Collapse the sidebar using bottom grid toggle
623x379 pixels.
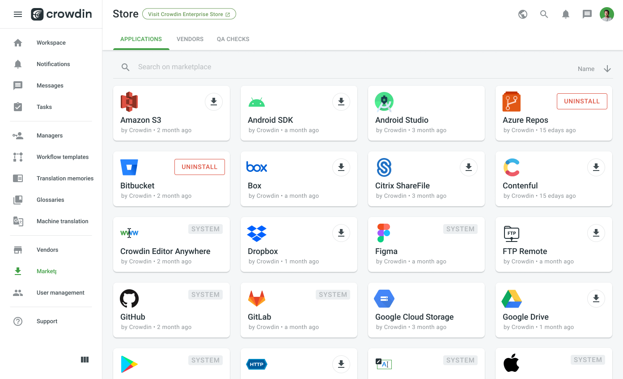pyautogui.click(x=85, y=359)
